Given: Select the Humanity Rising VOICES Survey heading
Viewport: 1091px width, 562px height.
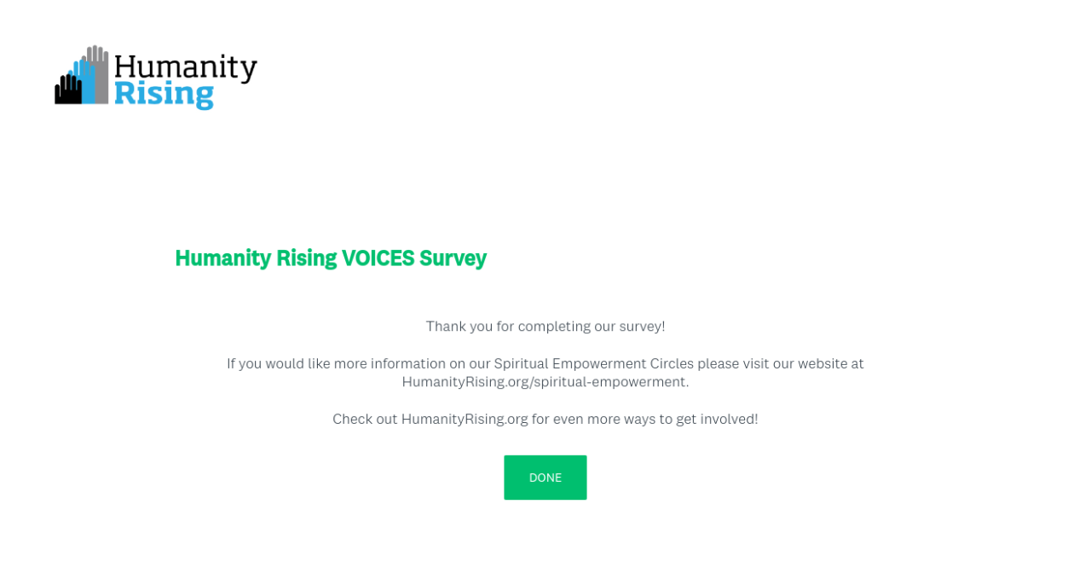Looking at the screenshot, I should click(331, 258).
